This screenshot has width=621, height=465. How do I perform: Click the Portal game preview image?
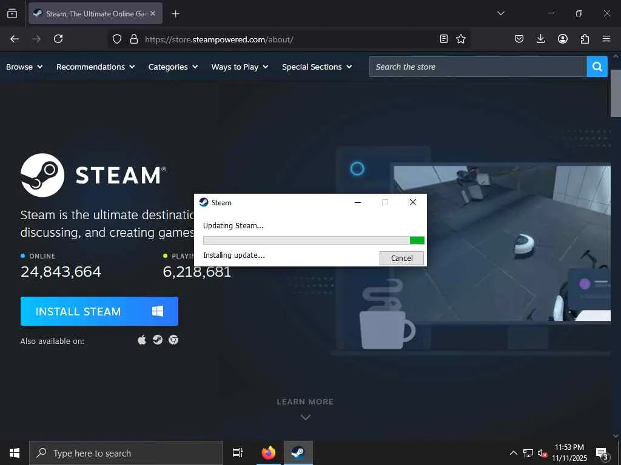pos(502,243)
